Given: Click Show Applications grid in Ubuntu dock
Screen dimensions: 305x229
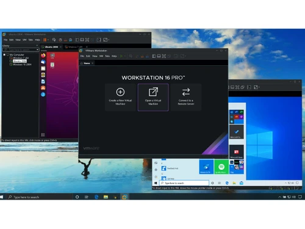Looking at the screenshot, I should tap(43, 134).
